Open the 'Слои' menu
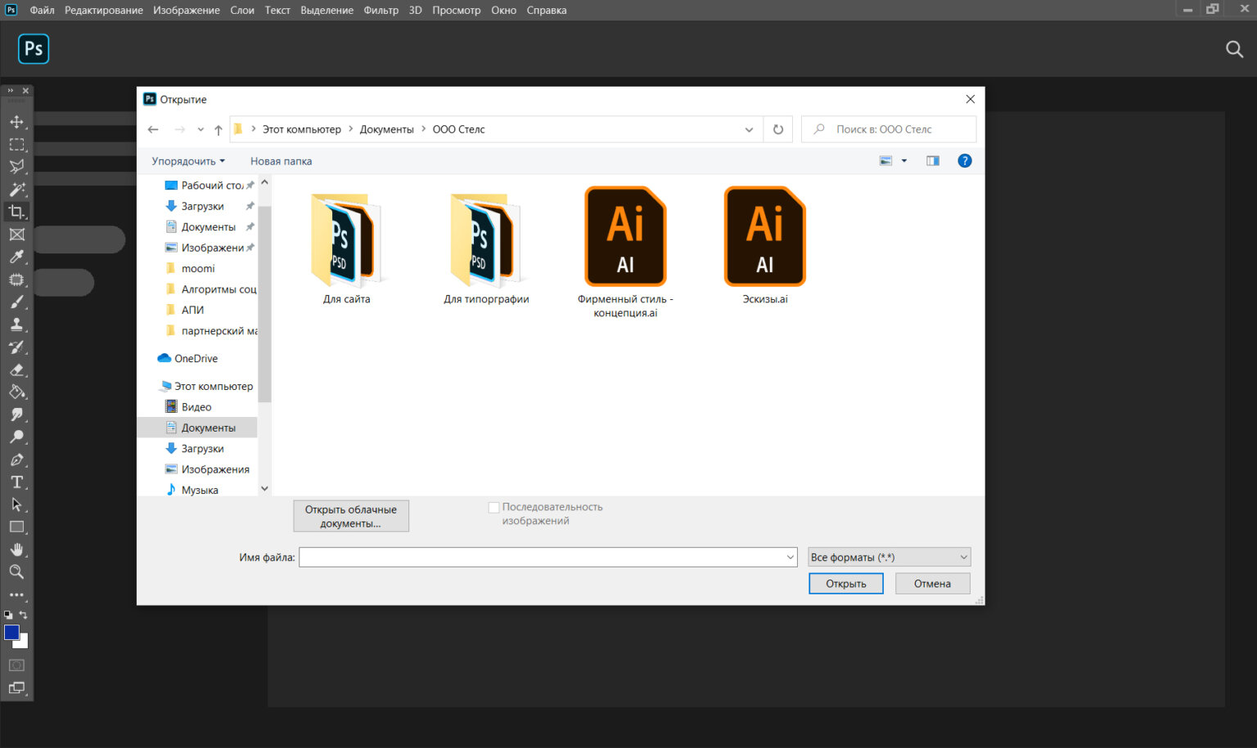1257x748 pixels. (x=242, y=11)
